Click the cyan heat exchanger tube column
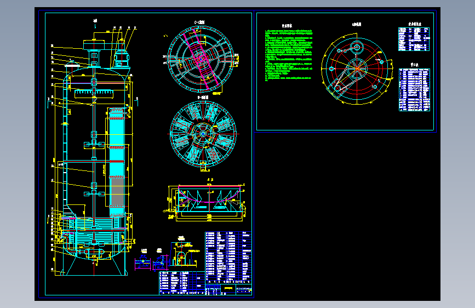 click(117, 162)
